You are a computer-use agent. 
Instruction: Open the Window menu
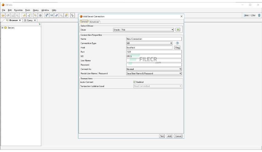[45, 10]
